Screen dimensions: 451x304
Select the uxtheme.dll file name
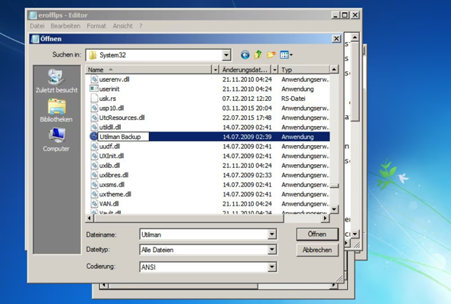tap(115, 194)
